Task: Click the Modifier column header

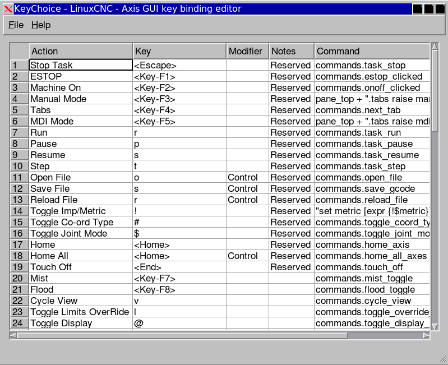Action: pyautogui.click(x=247, y=51)
